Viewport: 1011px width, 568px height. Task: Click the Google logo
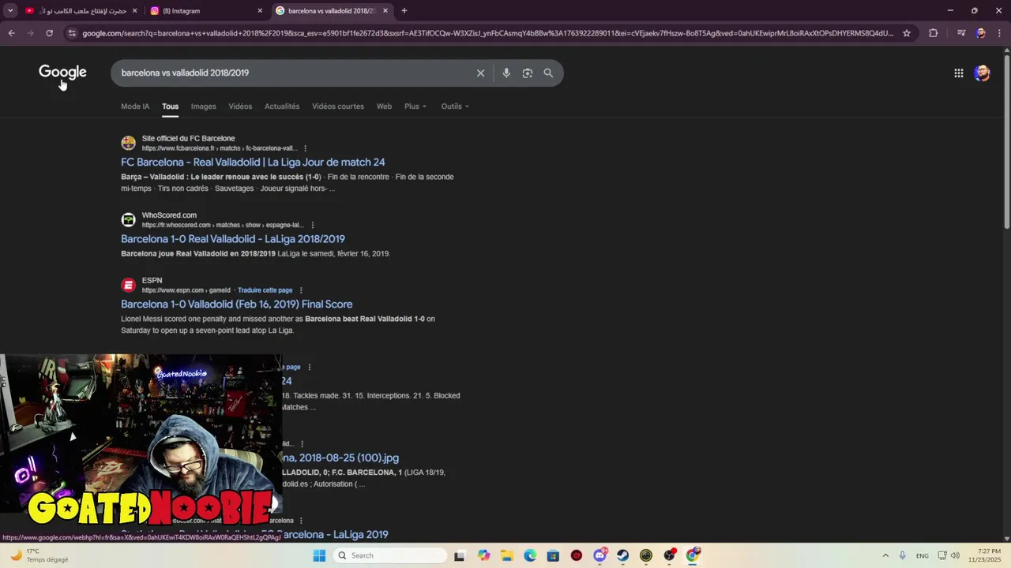(x=62, y=73)
